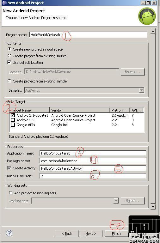Click the Eclipse icon in title bar
The height and width of the screenshot is (243, 160).
point(5,3)
